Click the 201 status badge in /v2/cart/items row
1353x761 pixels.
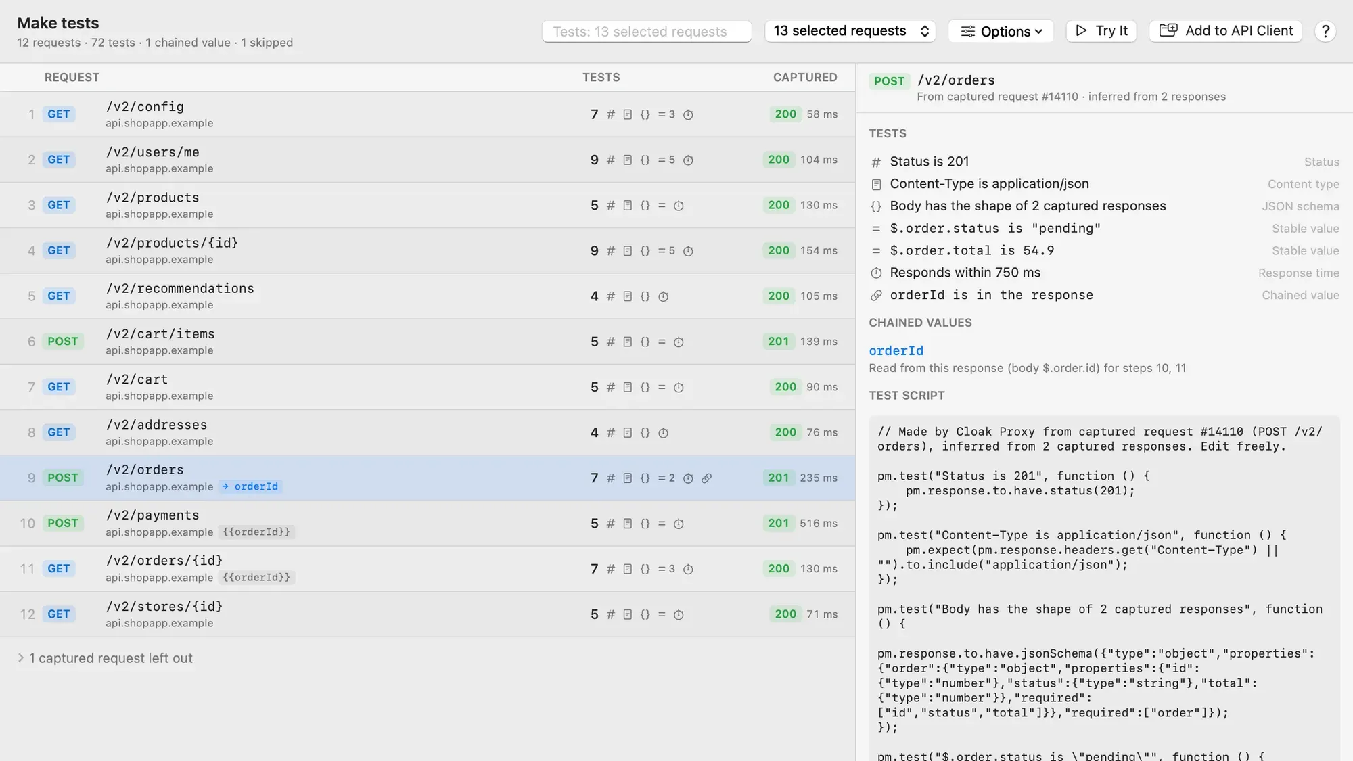(778, 342)
